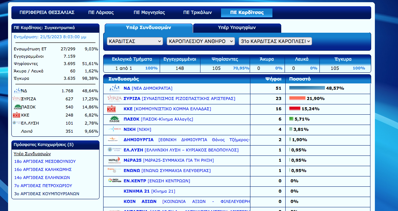This screenshot has height=211, width=398.
Task: Select the ΠΕ Λάρισας menu item
Action: coord(101,12)
